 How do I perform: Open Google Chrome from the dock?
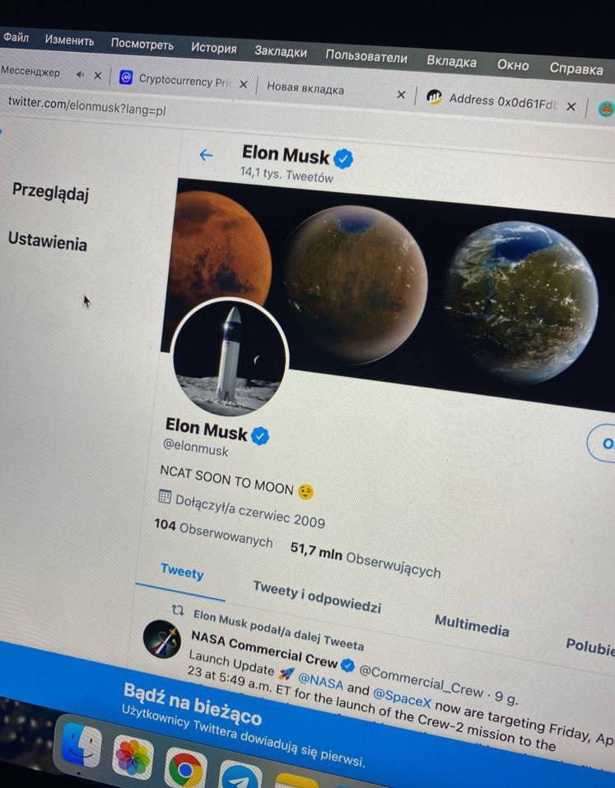185,768
